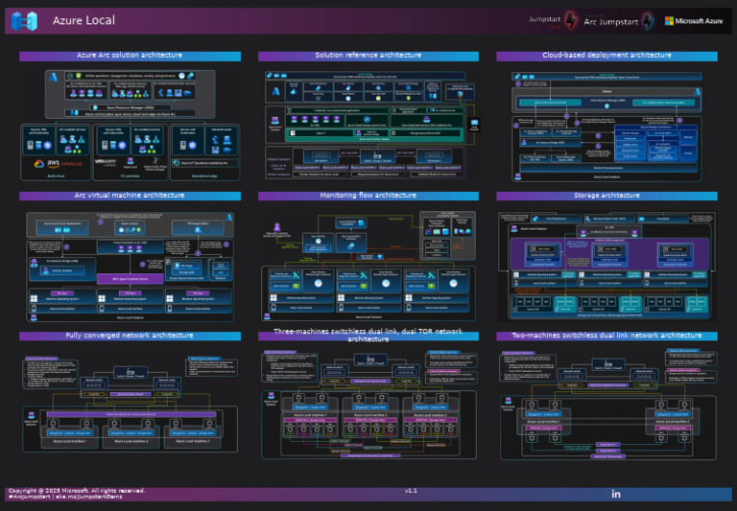Image resolution: width=737 pixels, height=511 pixels.
Task: Open the Two-machines switchless network diagram
Action: click(607, 404)
